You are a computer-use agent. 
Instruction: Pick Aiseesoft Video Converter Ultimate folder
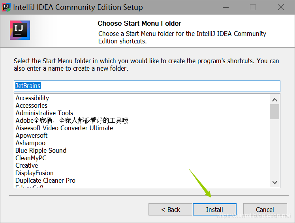point(64,128)
